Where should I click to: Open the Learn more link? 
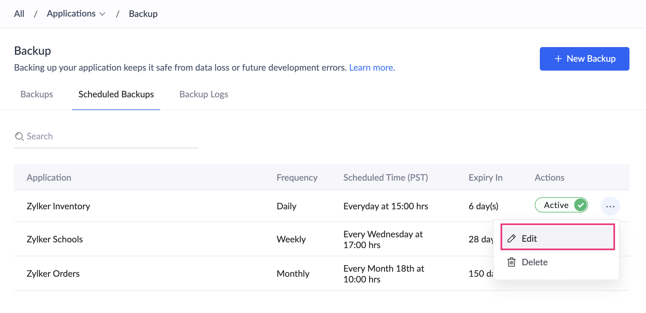372,67
